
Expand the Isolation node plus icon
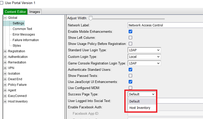click(5, 74)
